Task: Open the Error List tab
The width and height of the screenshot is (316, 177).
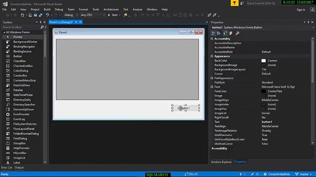Action: coord(6,168)
